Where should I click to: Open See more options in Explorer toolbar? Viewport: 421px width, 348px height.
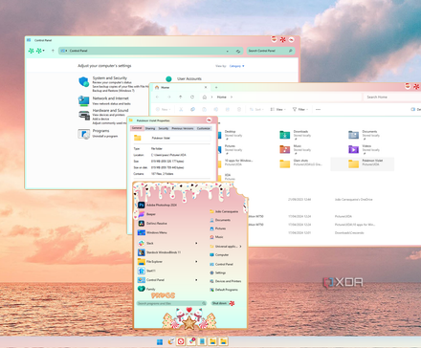point(318,109)
